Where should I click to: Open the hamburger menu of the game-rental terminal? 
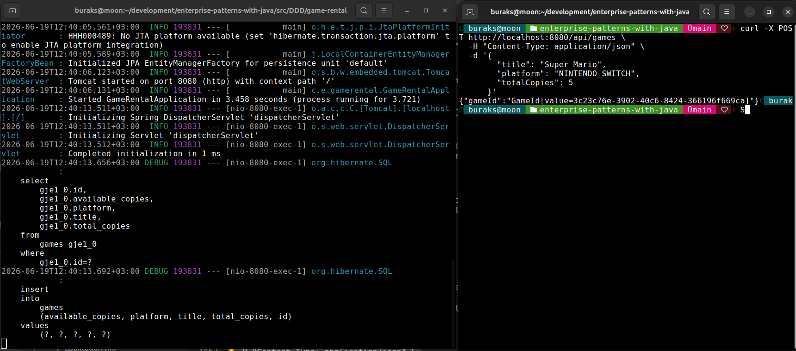(x=384, y=10)
